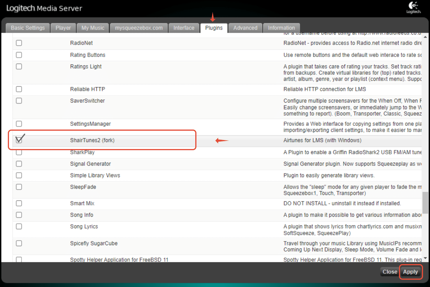Click the plugin list scrollbar thumb

click(425, 203)
